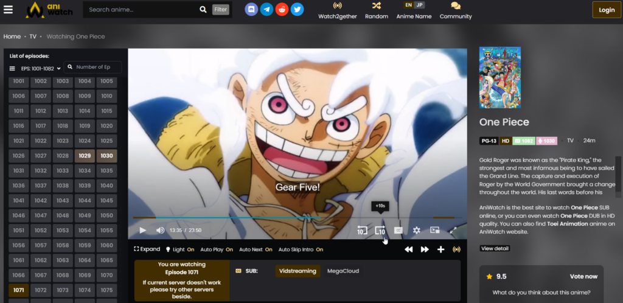Screen dimensions: 623x303
Task: Open the search Filter button
Action: point(220,10)
